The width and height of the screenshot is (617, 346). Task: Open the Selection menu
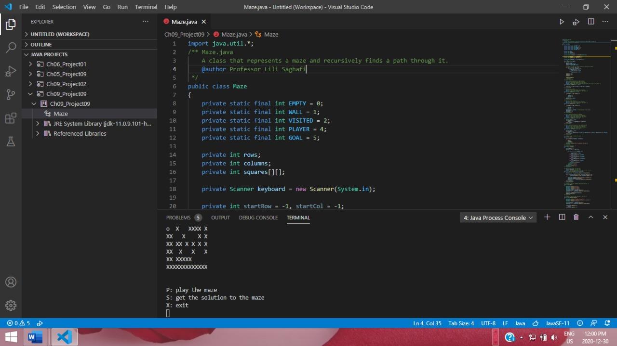pyautogui.click(x=64, y=7)
